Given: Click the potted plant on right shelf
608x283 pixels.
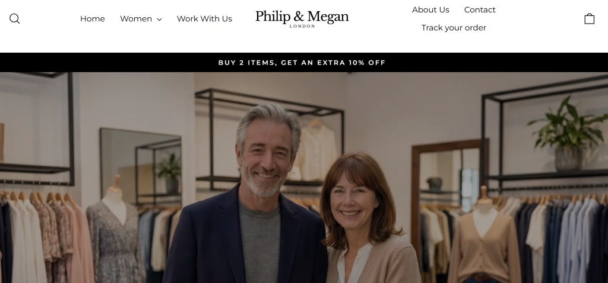Looking at the screenshot, I should [568, 133].
